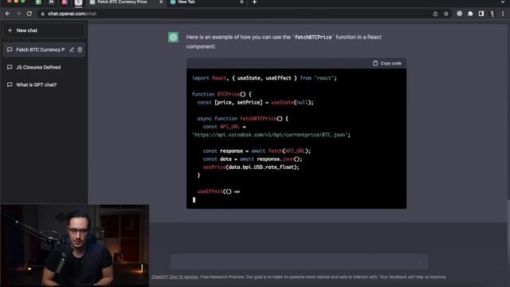
Task: Click the send message icon
Action: coord(419,262)
